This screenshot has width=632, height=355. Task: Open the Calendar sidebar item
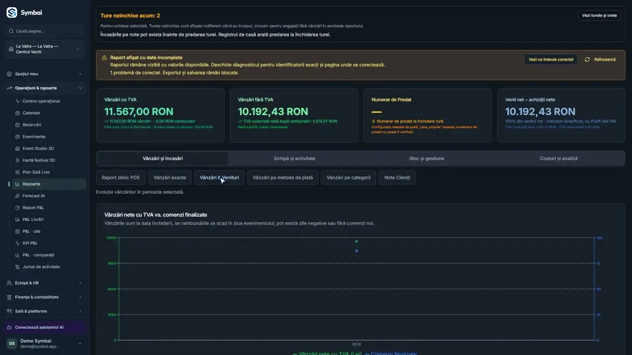click(x=49, y=113)
